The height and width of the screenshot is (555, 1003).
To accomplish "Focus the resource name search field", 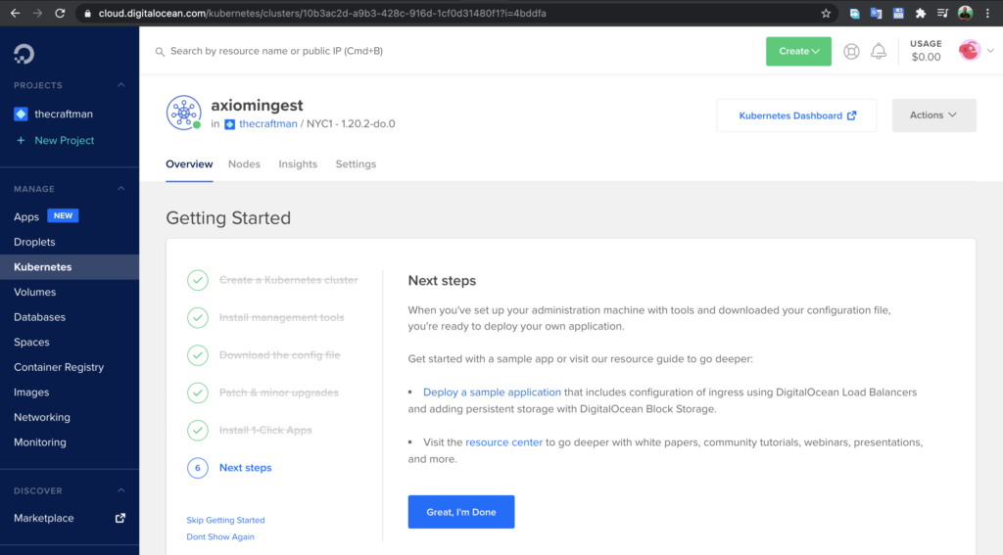I will (x=448, y=51).
